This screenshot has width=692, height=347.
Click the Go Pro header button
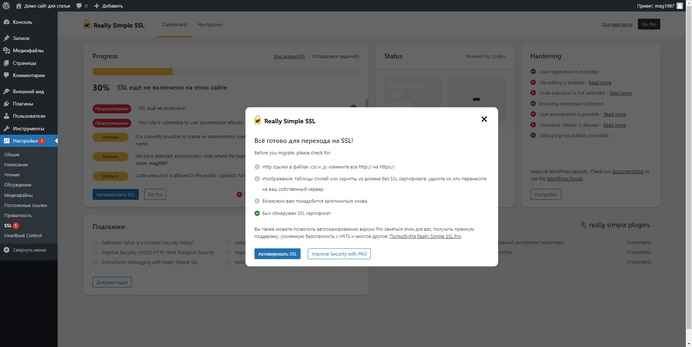click(x=649, y=24)
